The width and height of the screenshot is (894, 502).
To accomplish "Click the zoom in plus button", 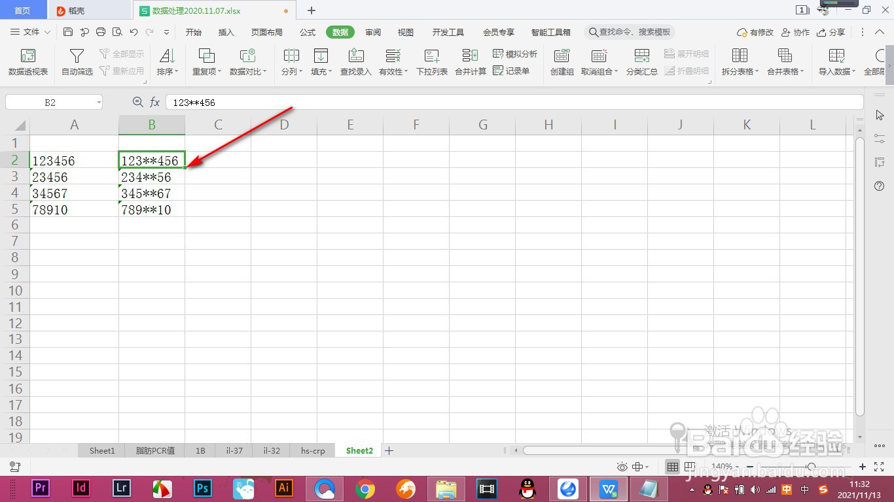I will point(863,467).
